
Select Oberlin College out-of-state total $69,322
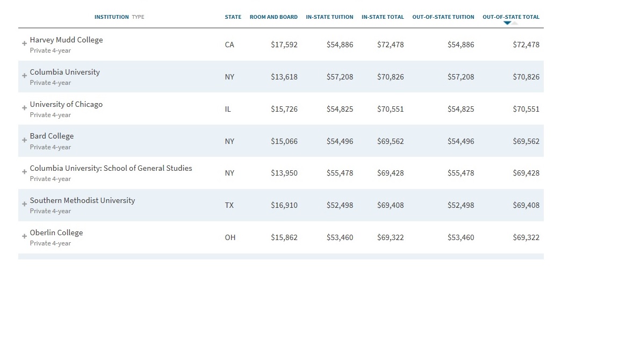pos(526,237)
